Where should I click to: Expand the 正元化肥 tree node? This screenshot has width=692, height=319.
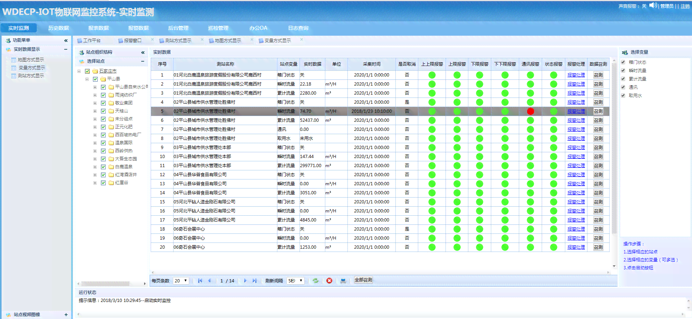(95, 127)
